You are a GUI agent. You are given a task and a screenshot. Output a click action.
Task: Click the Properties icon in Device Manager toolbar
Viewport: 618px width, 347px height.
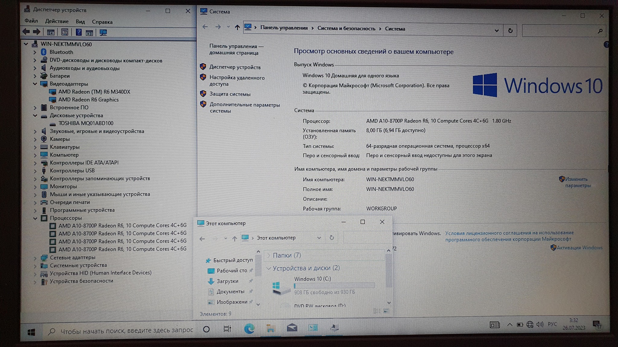[x=65, y=32]
